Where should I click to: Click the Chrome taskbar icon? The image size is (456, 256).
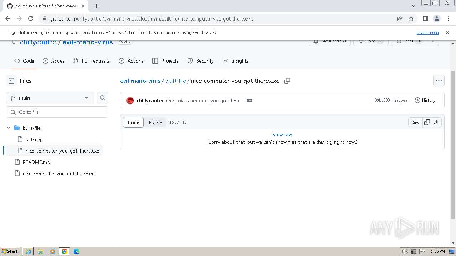pos(64,251)
